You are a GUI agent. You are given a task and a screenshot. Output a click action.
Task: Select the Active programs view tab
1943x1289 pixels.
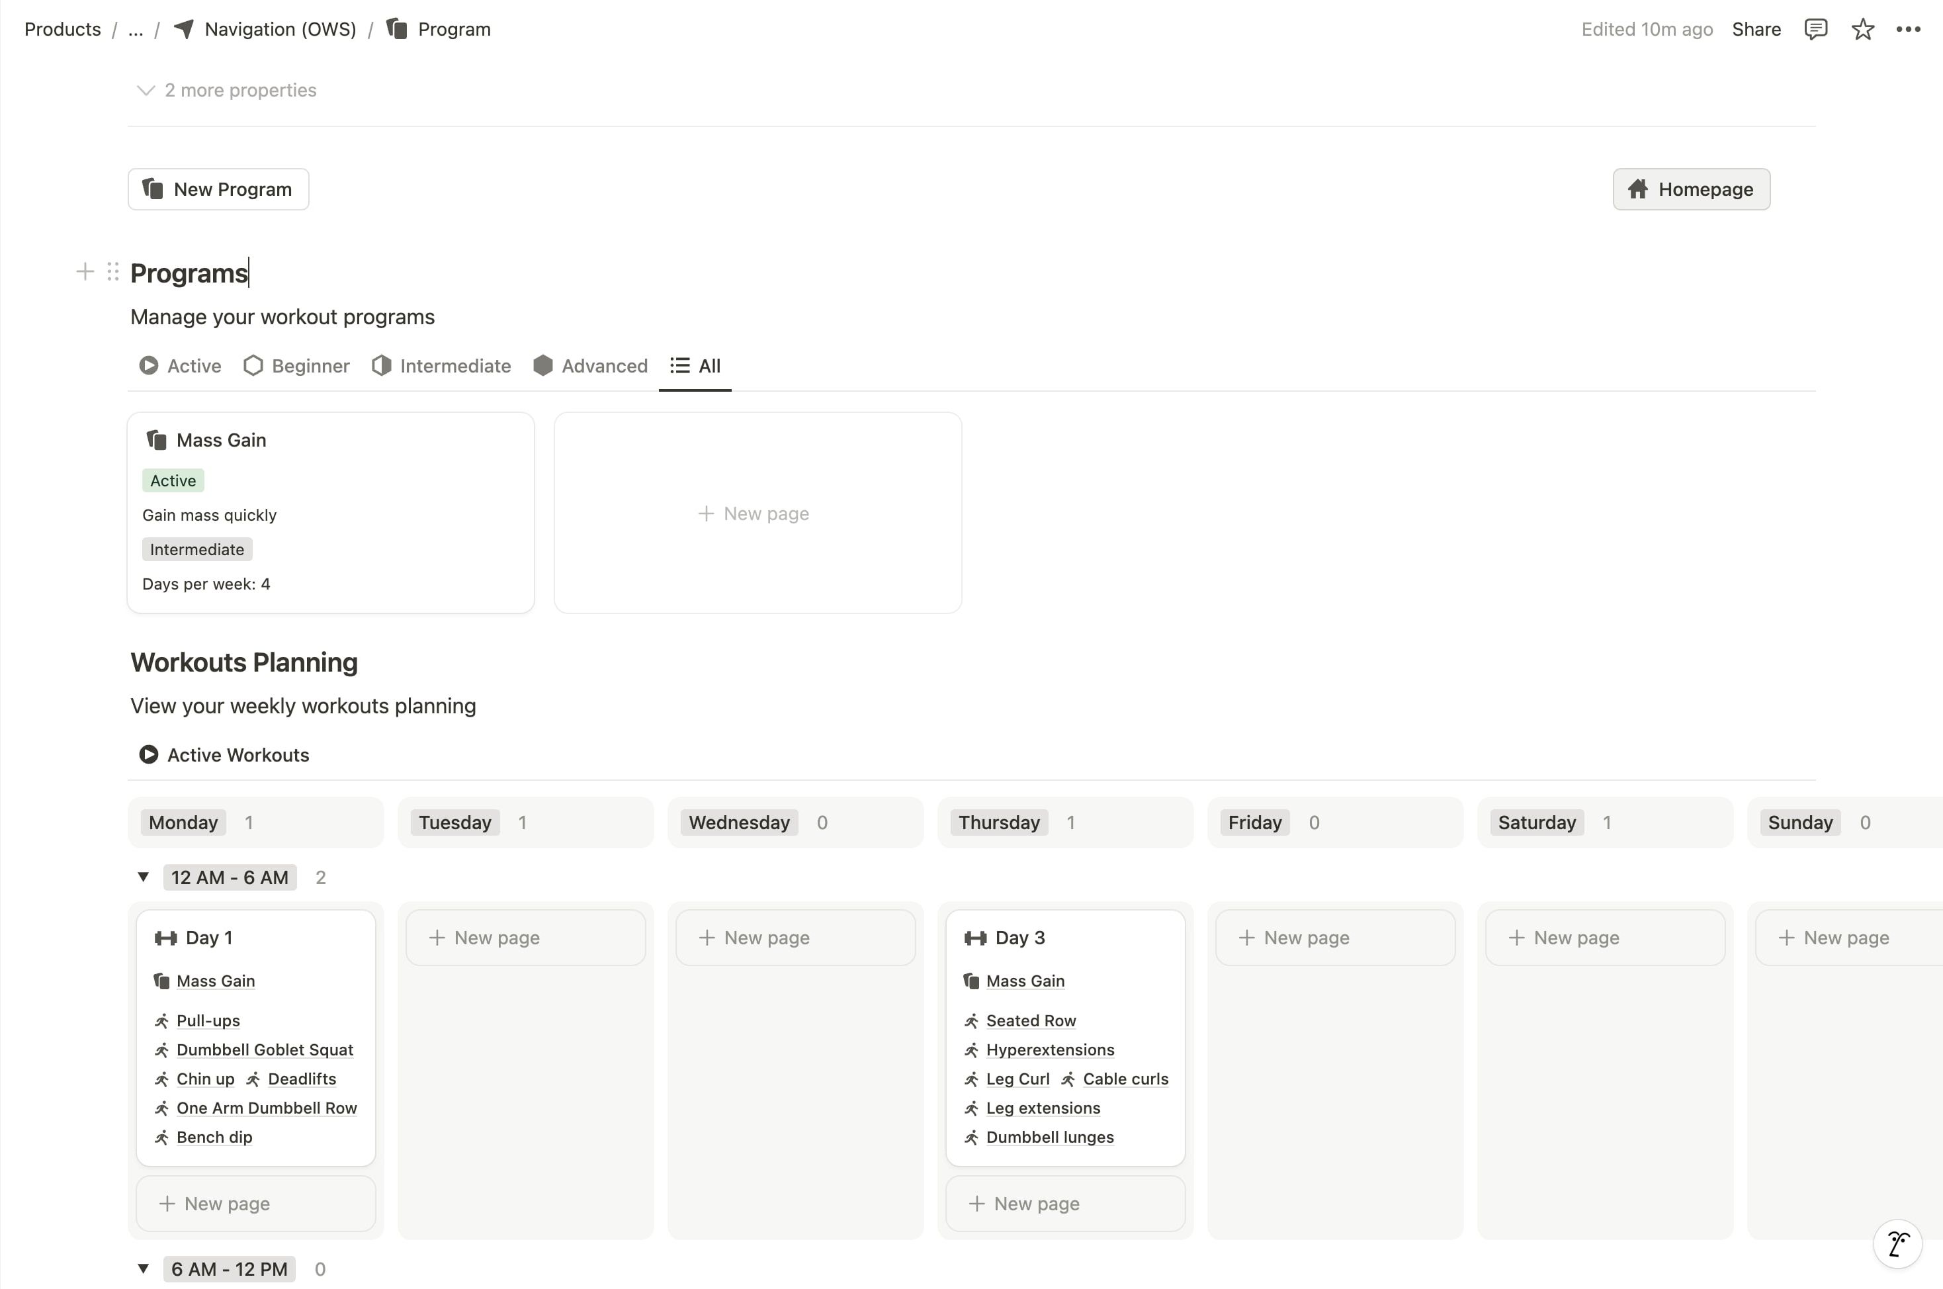[x=181, y=366]
